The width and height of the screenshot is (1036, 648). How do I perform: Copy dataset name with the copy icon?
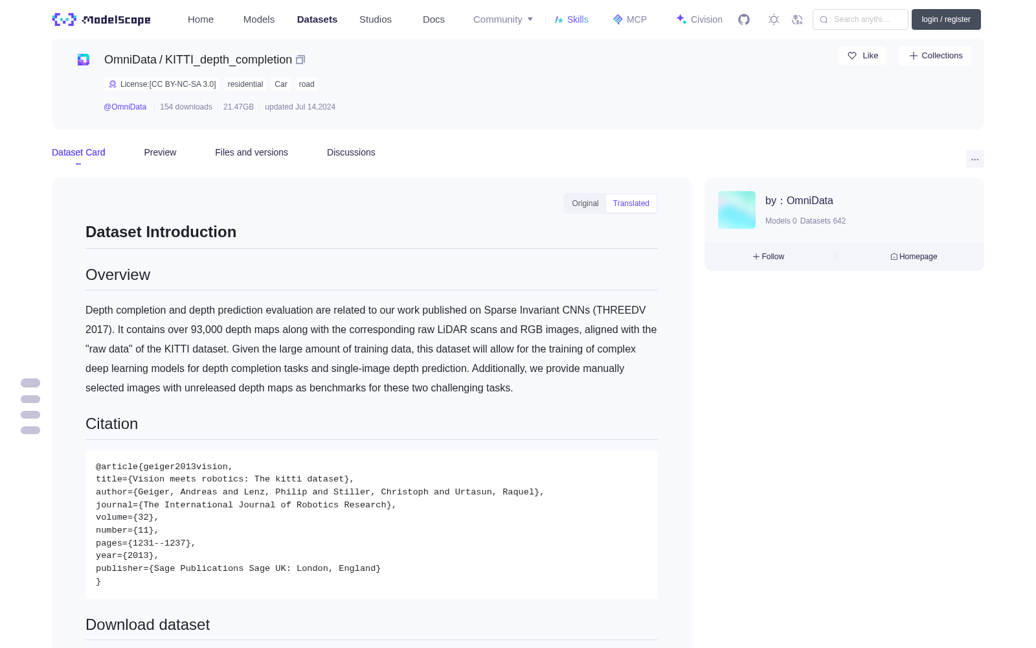(300, 60)
